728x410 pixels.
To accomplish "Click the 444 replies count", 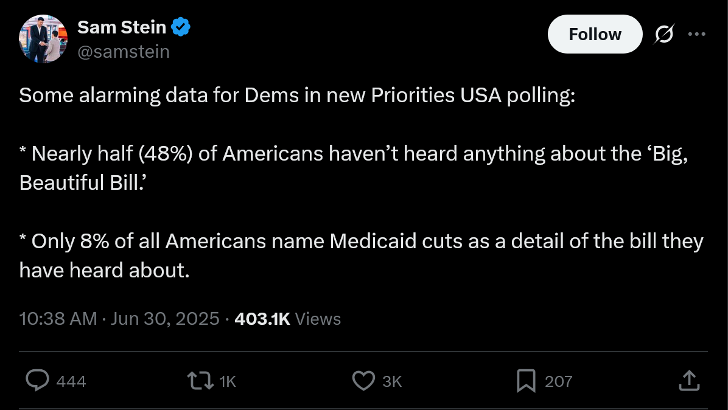I will click(x=71, y=381).
